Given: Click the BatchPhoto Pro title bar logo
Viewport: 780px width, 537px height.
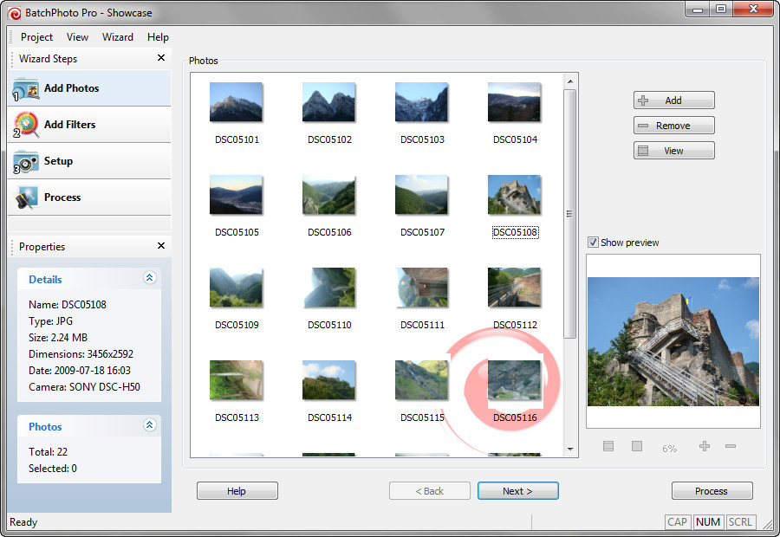Looking at the screenshot, I should (14, 14).
